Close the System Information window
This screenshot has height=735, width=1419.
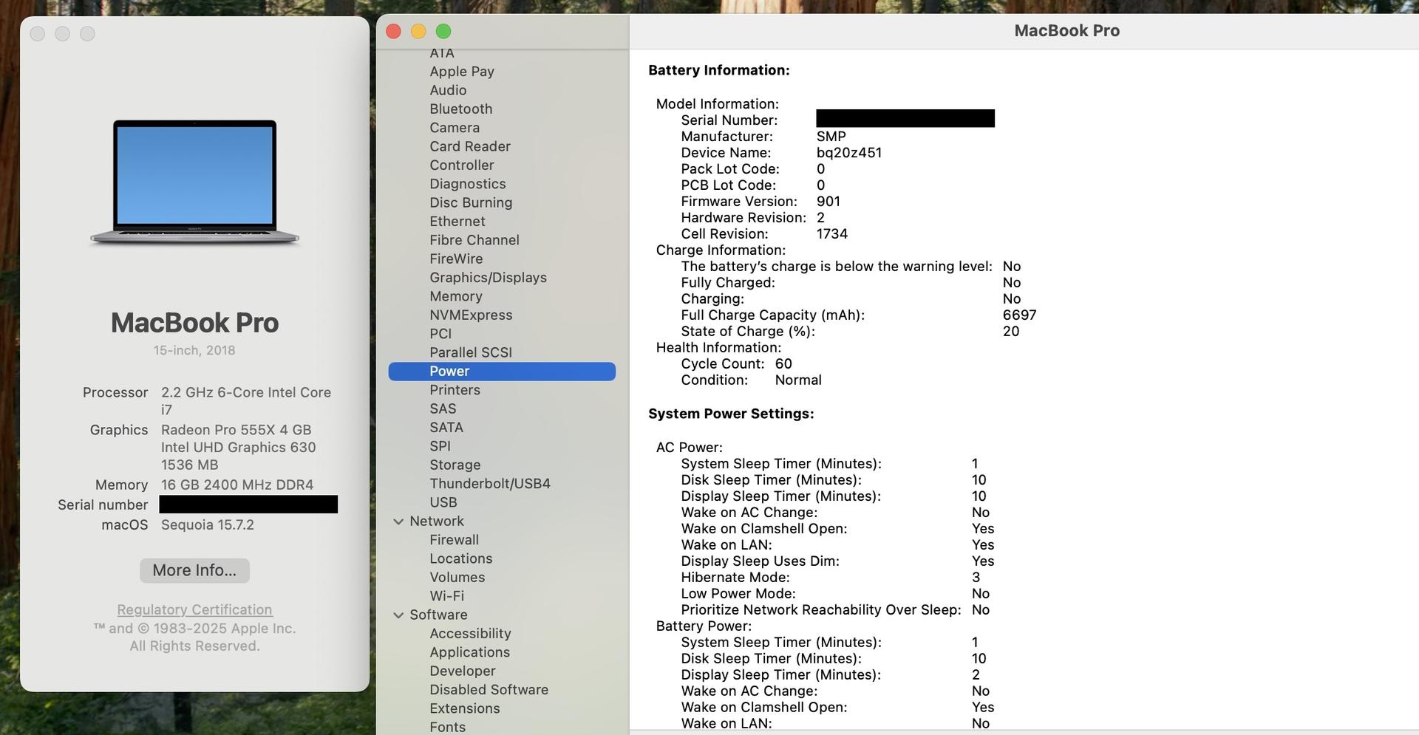click(393, 31)
